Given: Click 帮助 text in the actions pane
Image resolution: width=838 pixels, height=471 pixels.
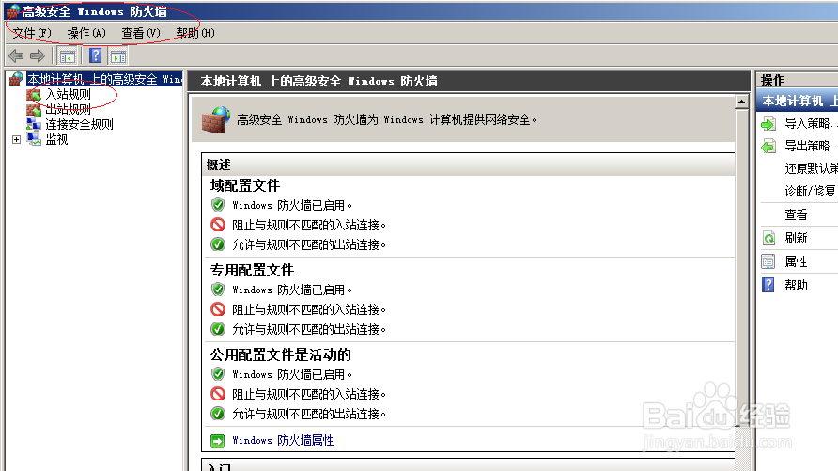Looking at the screenshot, I should point(796,285).
